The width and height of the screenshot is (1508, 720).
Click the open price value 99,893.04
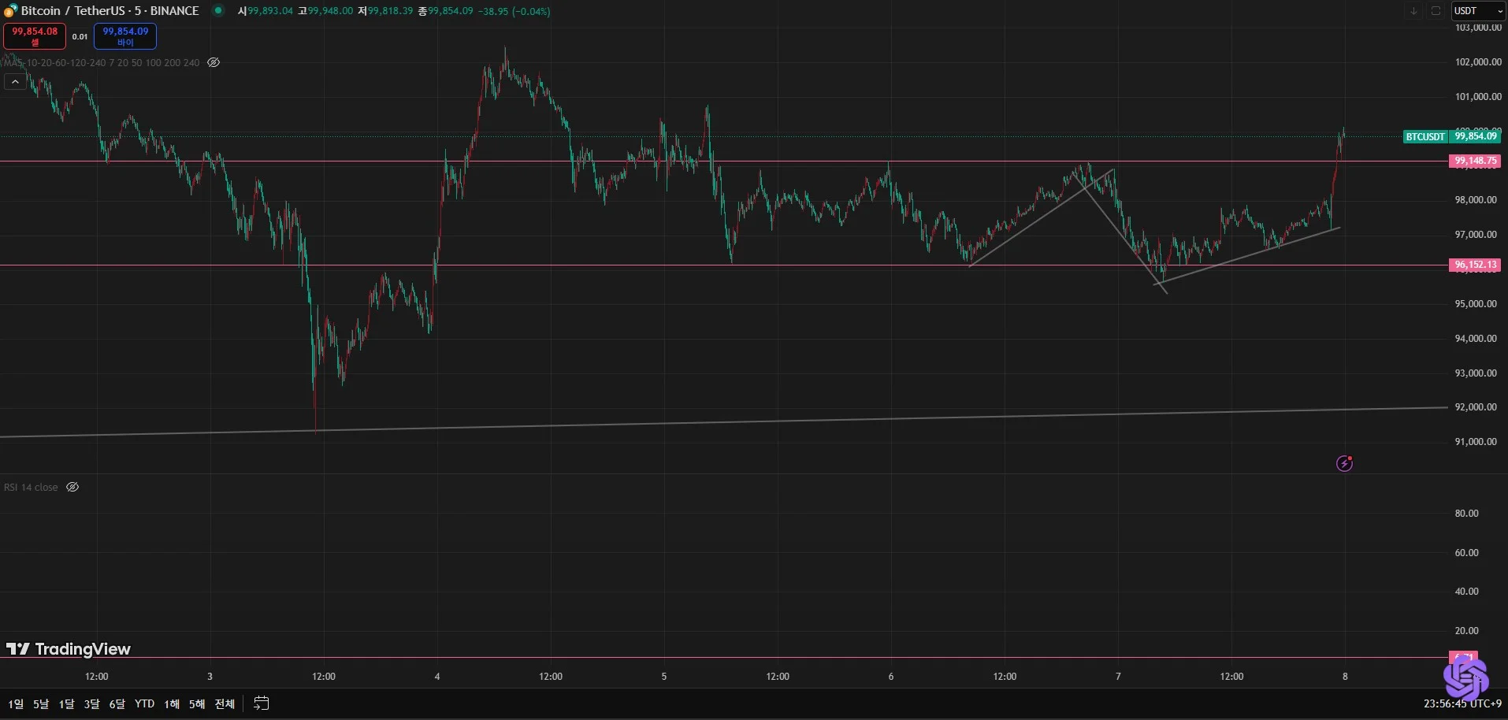(x=270, y=11)
